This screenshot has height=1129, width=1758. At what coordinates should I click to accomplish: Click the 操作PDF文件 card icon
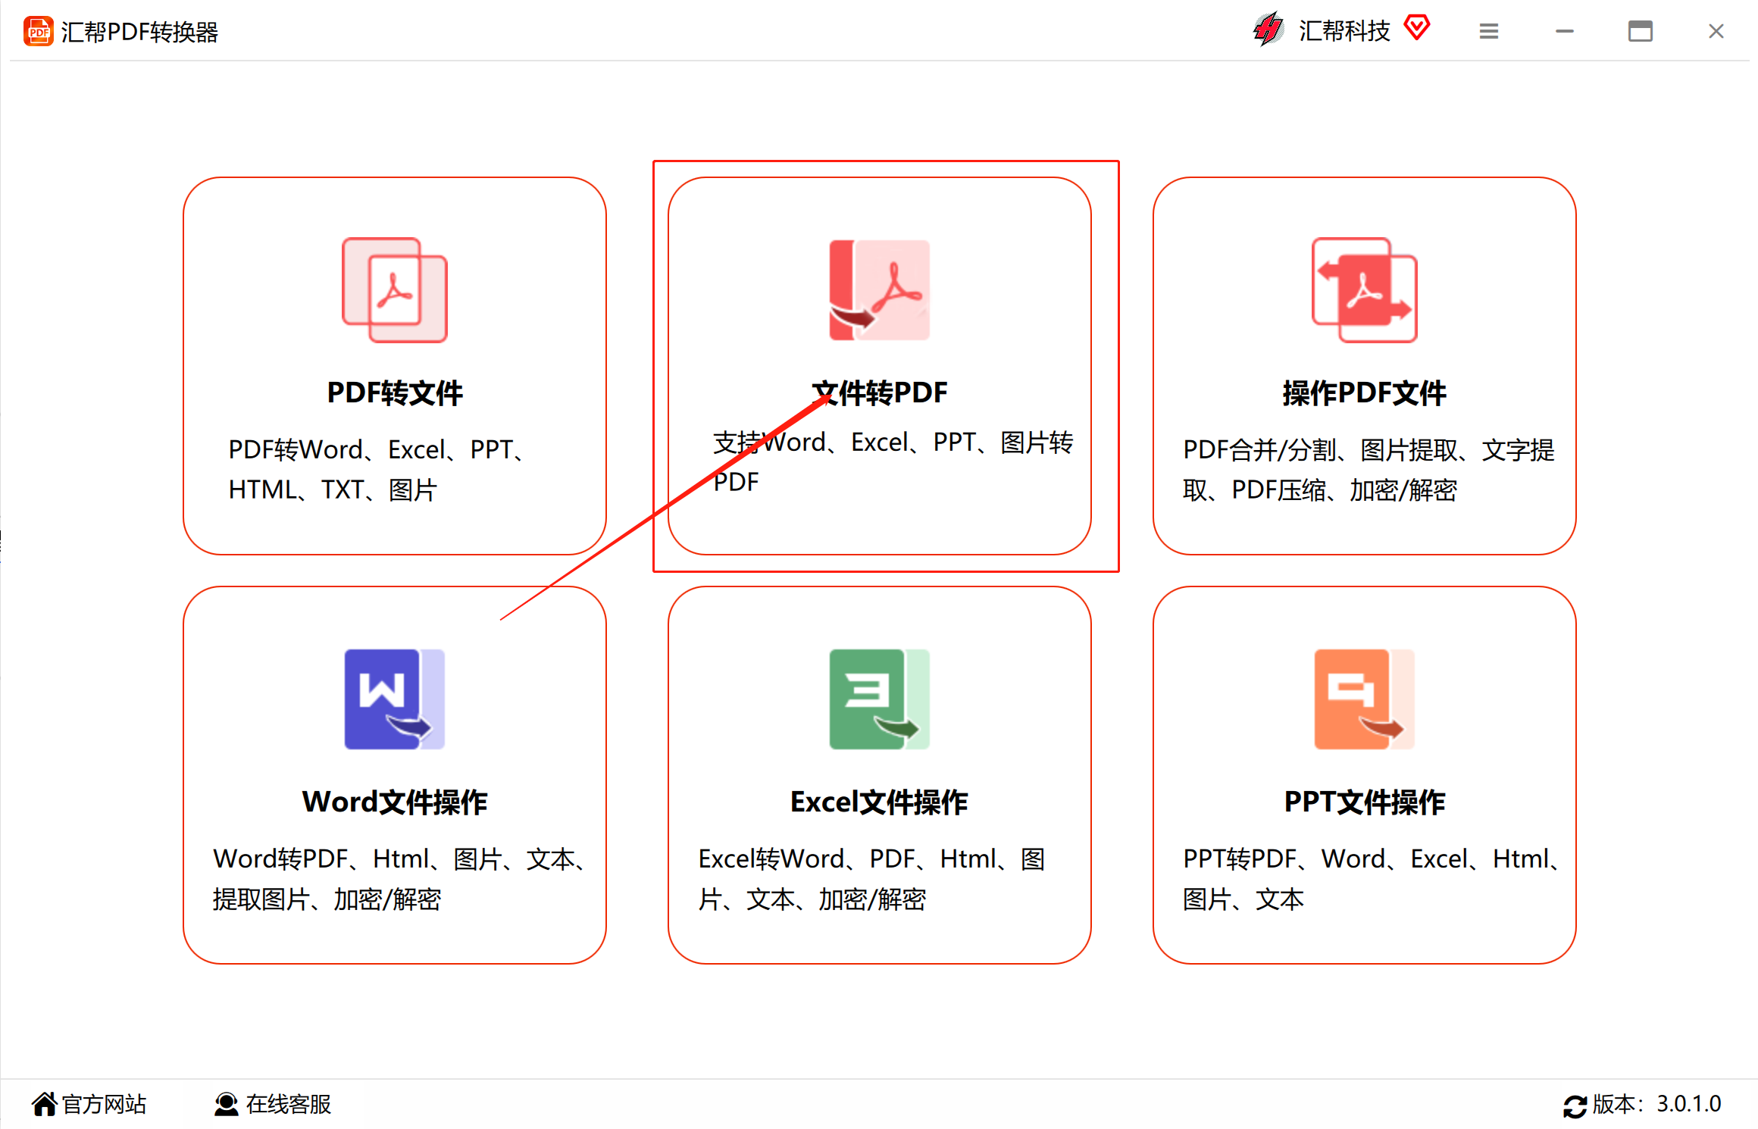click(1365, 290)
